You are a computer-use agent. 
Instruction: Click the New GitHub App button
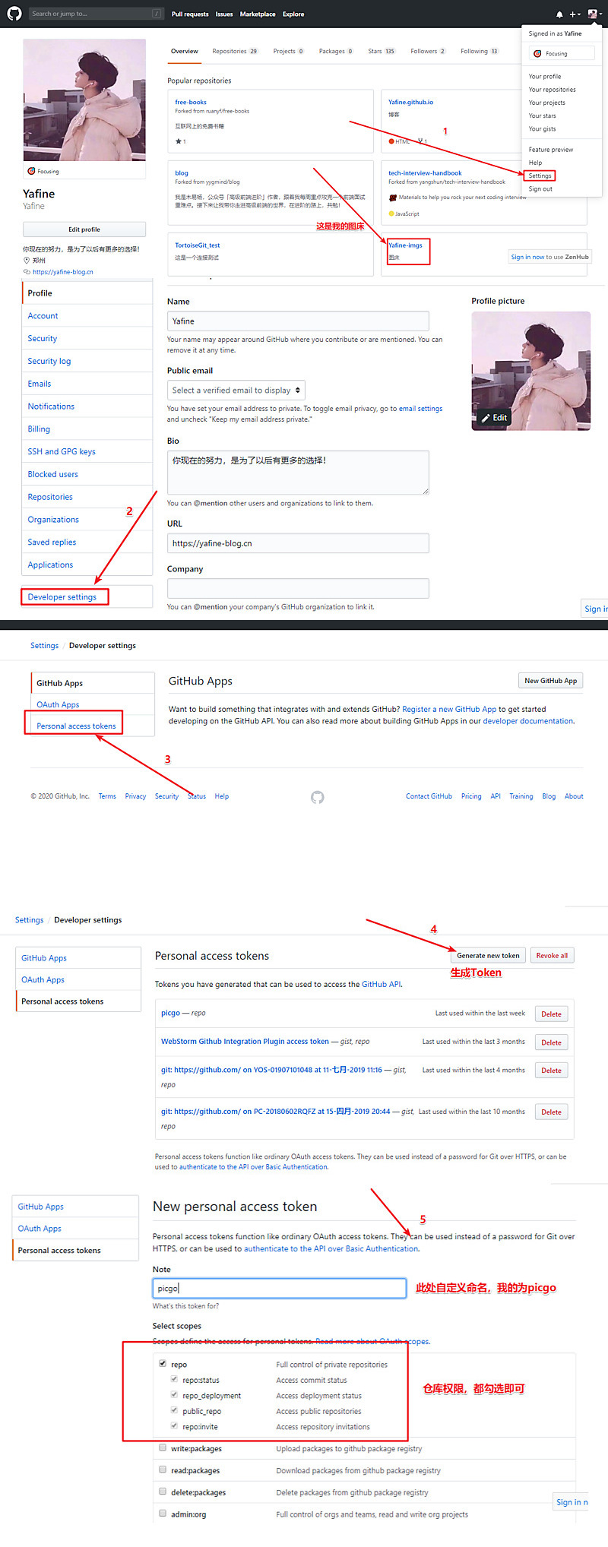click(x=550, y=681)
